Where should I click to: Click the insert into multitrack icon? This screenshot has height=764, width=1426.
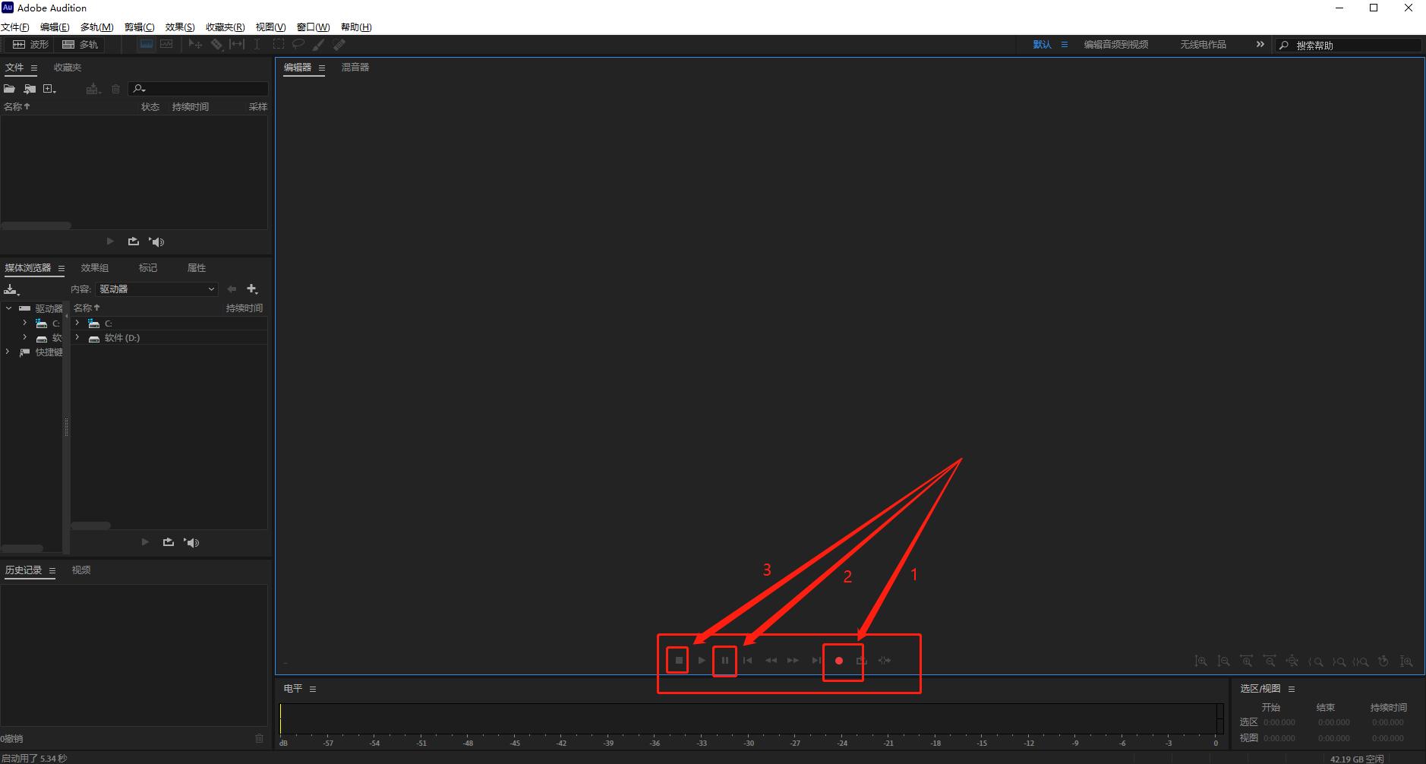pyautogui.click(x=93, y=89)
